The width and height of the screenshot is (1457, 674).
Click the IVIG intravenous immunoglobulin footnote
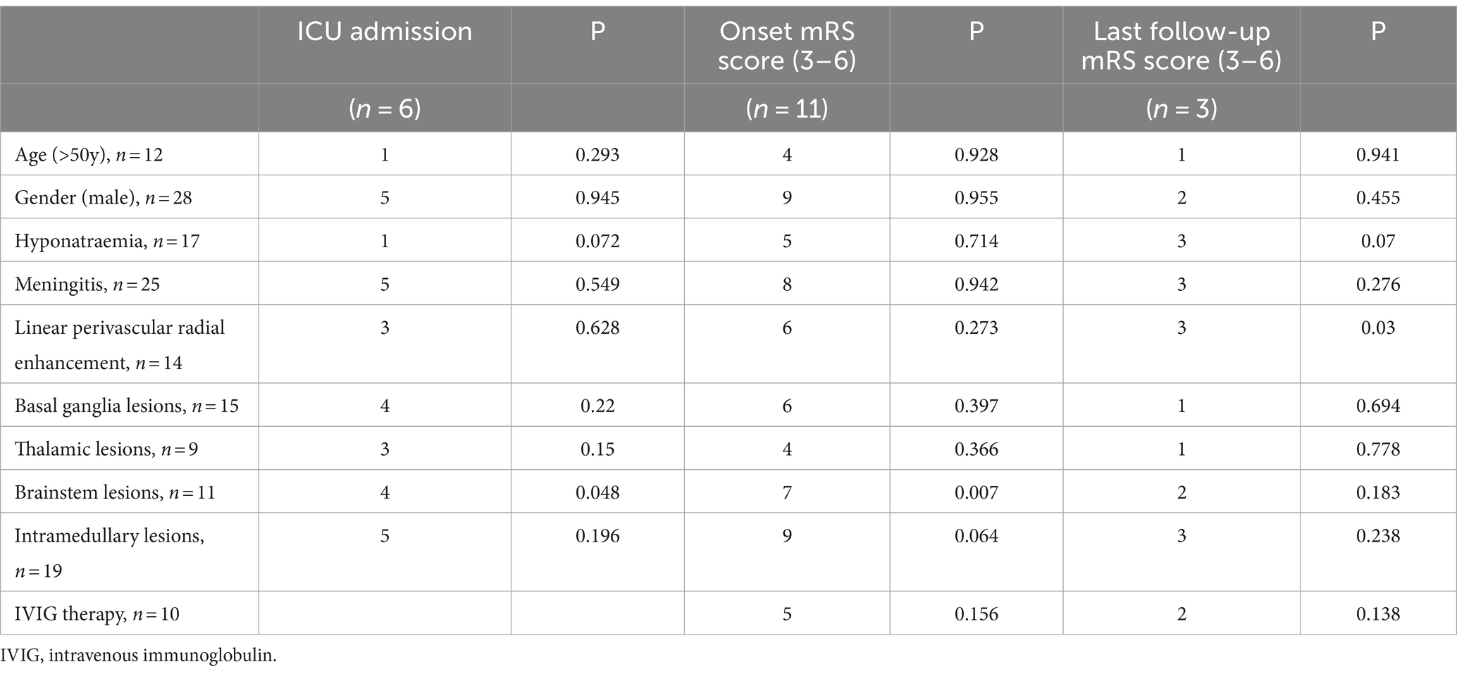pyautogui.click(x=139, y=656)
